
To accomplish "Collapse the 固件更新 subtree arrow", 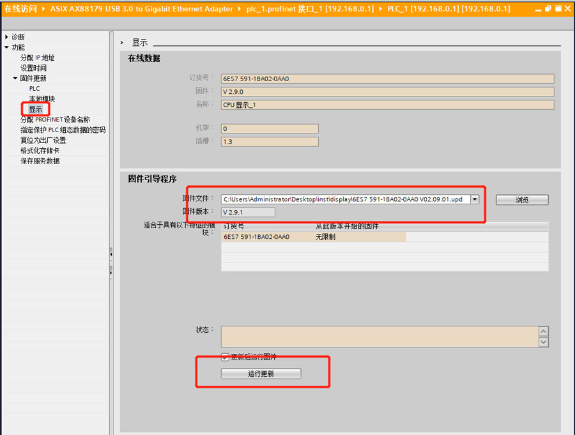I will [15, 78].
